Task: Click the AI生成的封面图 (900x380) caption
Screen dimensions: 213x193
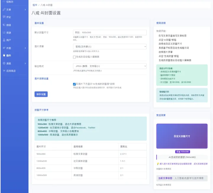Action: pyautogui.click(x=182, y=157)
